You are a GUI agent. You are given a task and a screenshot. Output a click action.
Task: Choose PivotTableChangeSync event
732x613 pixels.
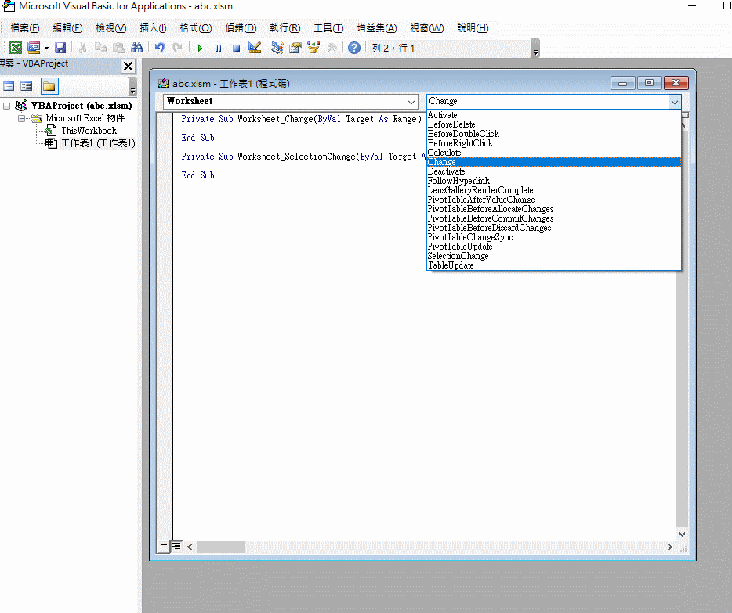pyautogui.click(x=554, y=237)
